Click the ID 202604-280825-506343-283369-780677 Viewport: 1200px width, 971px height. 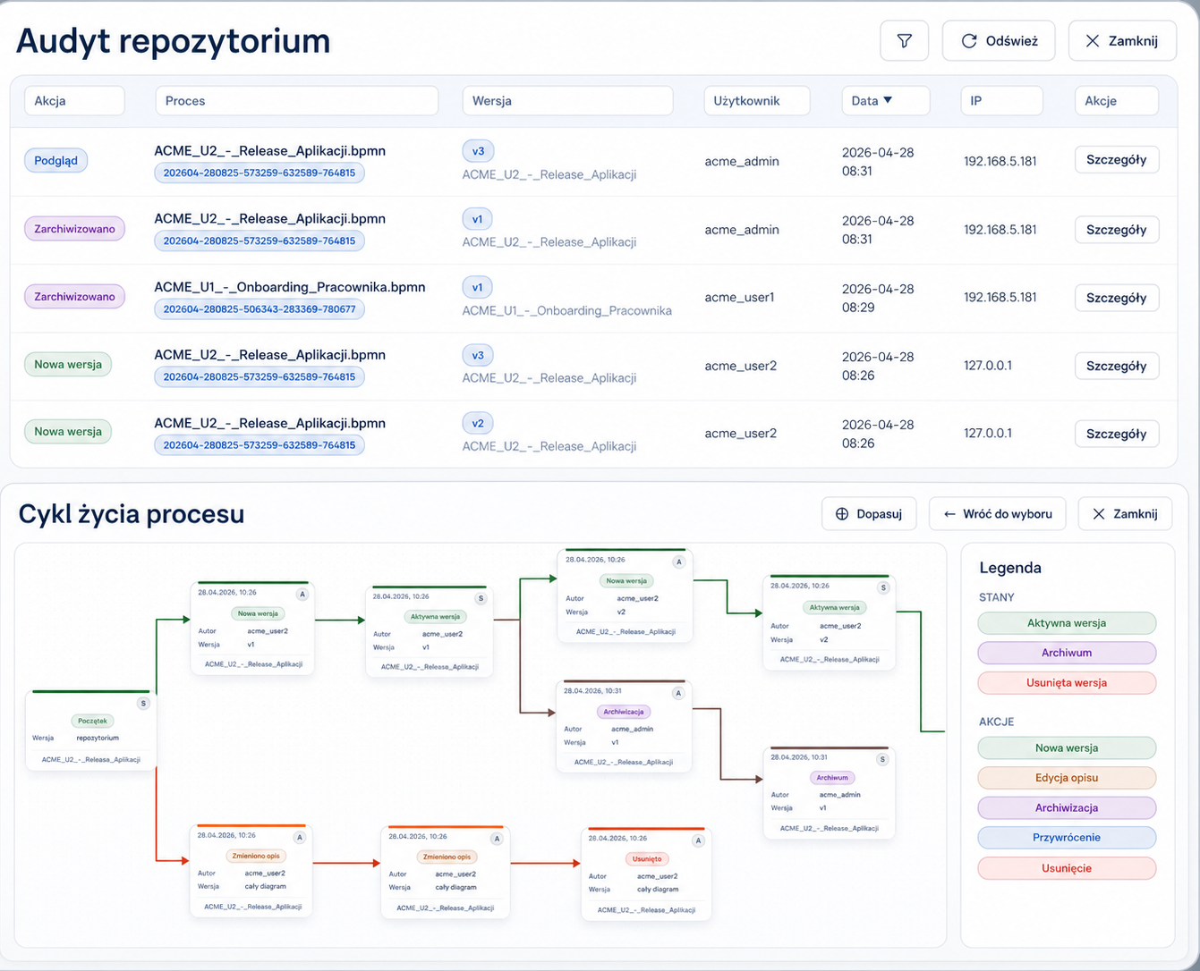[260, 309]
